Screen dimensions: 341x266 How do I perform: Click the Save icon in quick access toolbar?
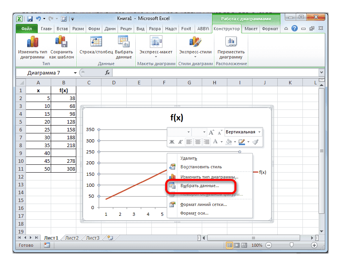pos(29,18)
